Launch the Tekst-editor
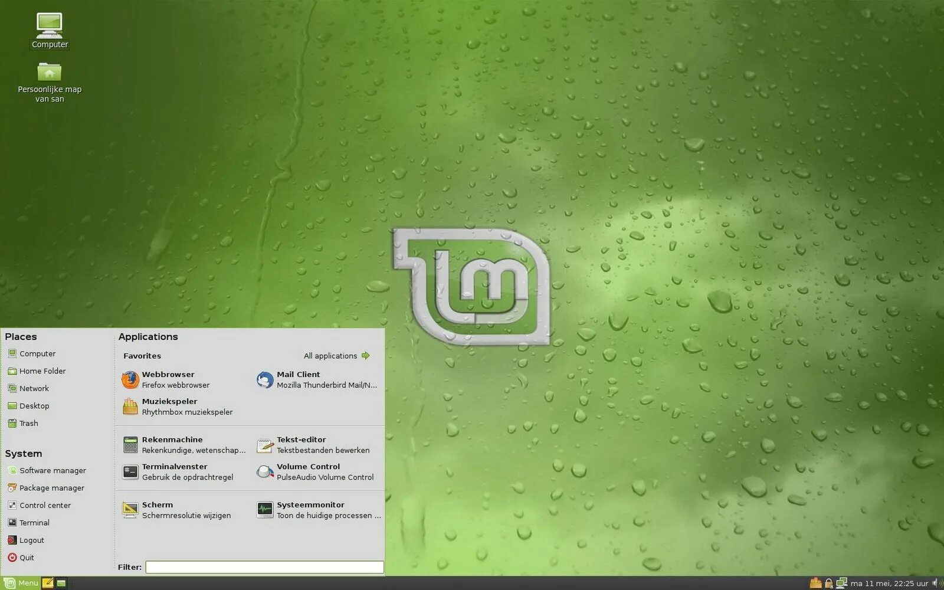 pyautogui.click(x=301, y=444)
